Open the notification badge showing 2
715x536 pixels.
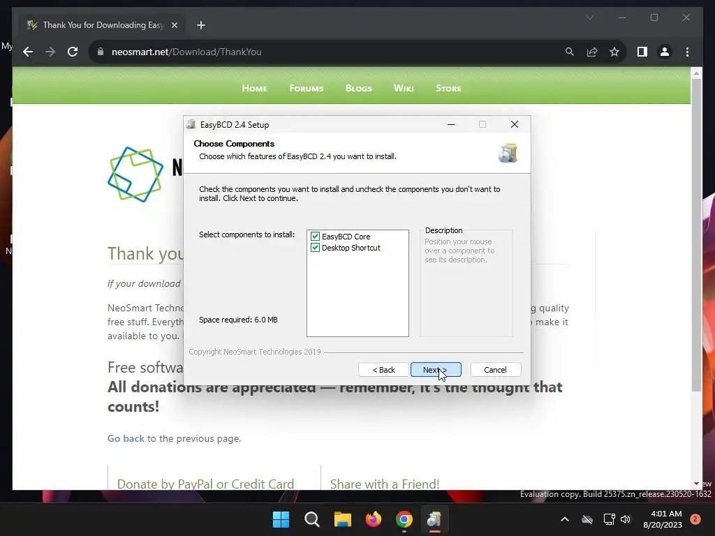pos(695,519)
